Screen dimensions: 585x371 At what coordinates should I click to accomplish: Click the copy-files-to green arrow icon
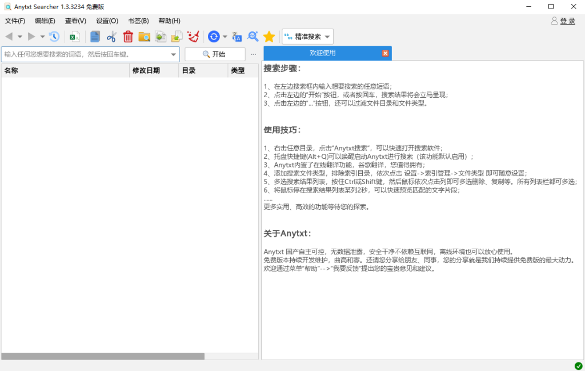pos(161,37)
